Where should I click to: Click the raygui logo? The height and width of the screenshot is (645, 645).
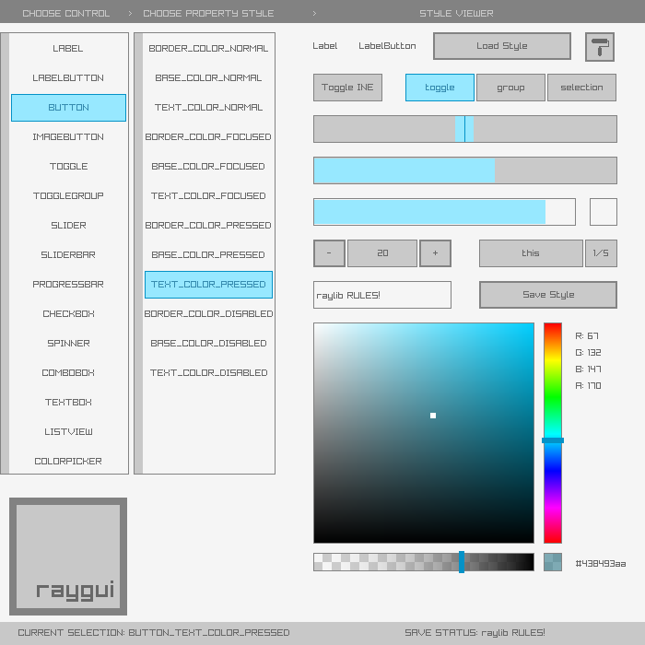point(68,557)
